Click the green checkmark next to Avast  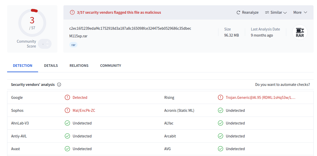pos(67,149)
